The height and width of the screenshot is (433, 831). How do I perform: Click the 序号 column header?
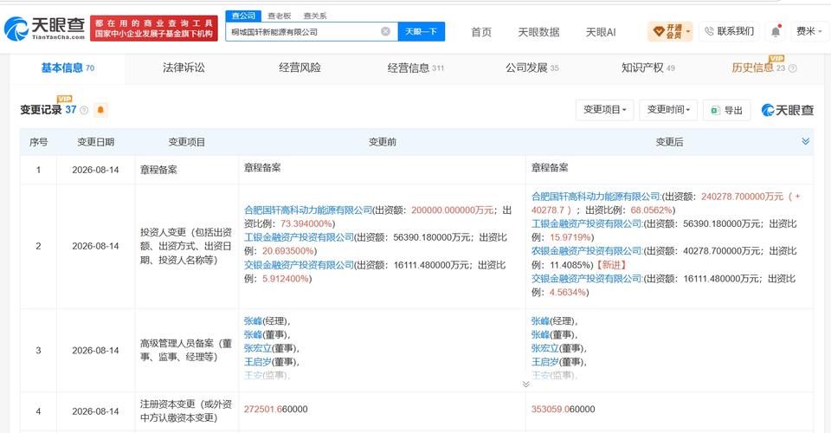tap(38, 142)
